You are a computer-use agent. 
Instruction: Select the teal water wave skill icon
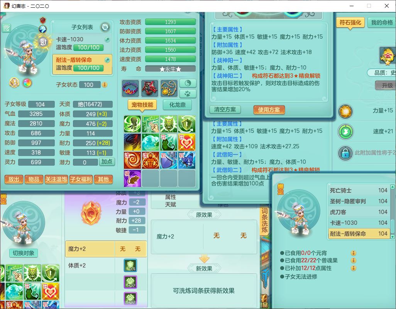point(151,142)
